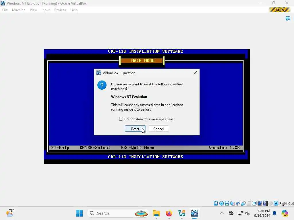Open the Devices menu

[x=60, y=10]
